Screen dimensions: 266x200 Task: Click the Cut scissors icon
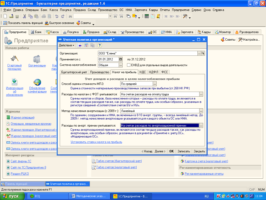(24, 16)
